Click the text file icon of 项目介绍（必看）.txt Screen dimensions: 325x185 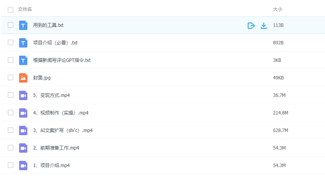pyautogui.click(x=23, y=43)
